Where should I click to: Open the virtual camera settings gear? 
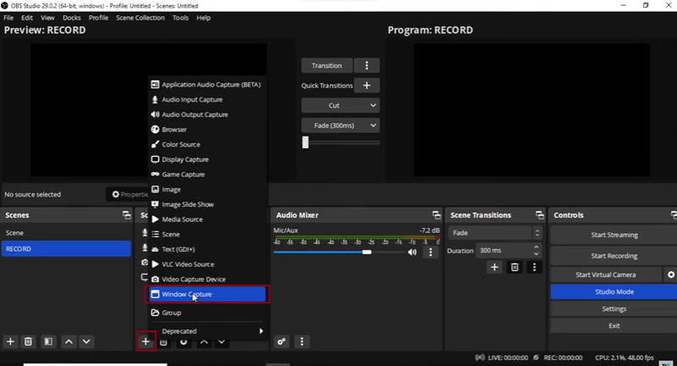[671, 274]
